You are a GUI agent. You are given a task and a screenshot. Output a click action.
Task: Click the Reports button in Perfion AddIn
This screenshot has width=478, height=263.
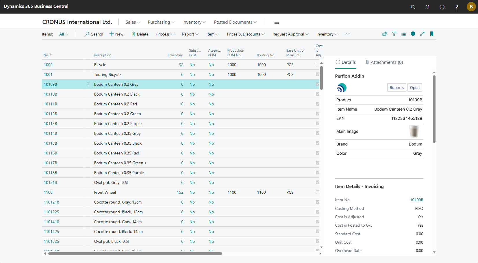click(397, 88)
